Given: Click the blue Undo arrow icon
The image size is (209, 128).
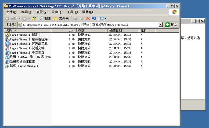Looking at the screenshot, I should click(x=94, y=18).
